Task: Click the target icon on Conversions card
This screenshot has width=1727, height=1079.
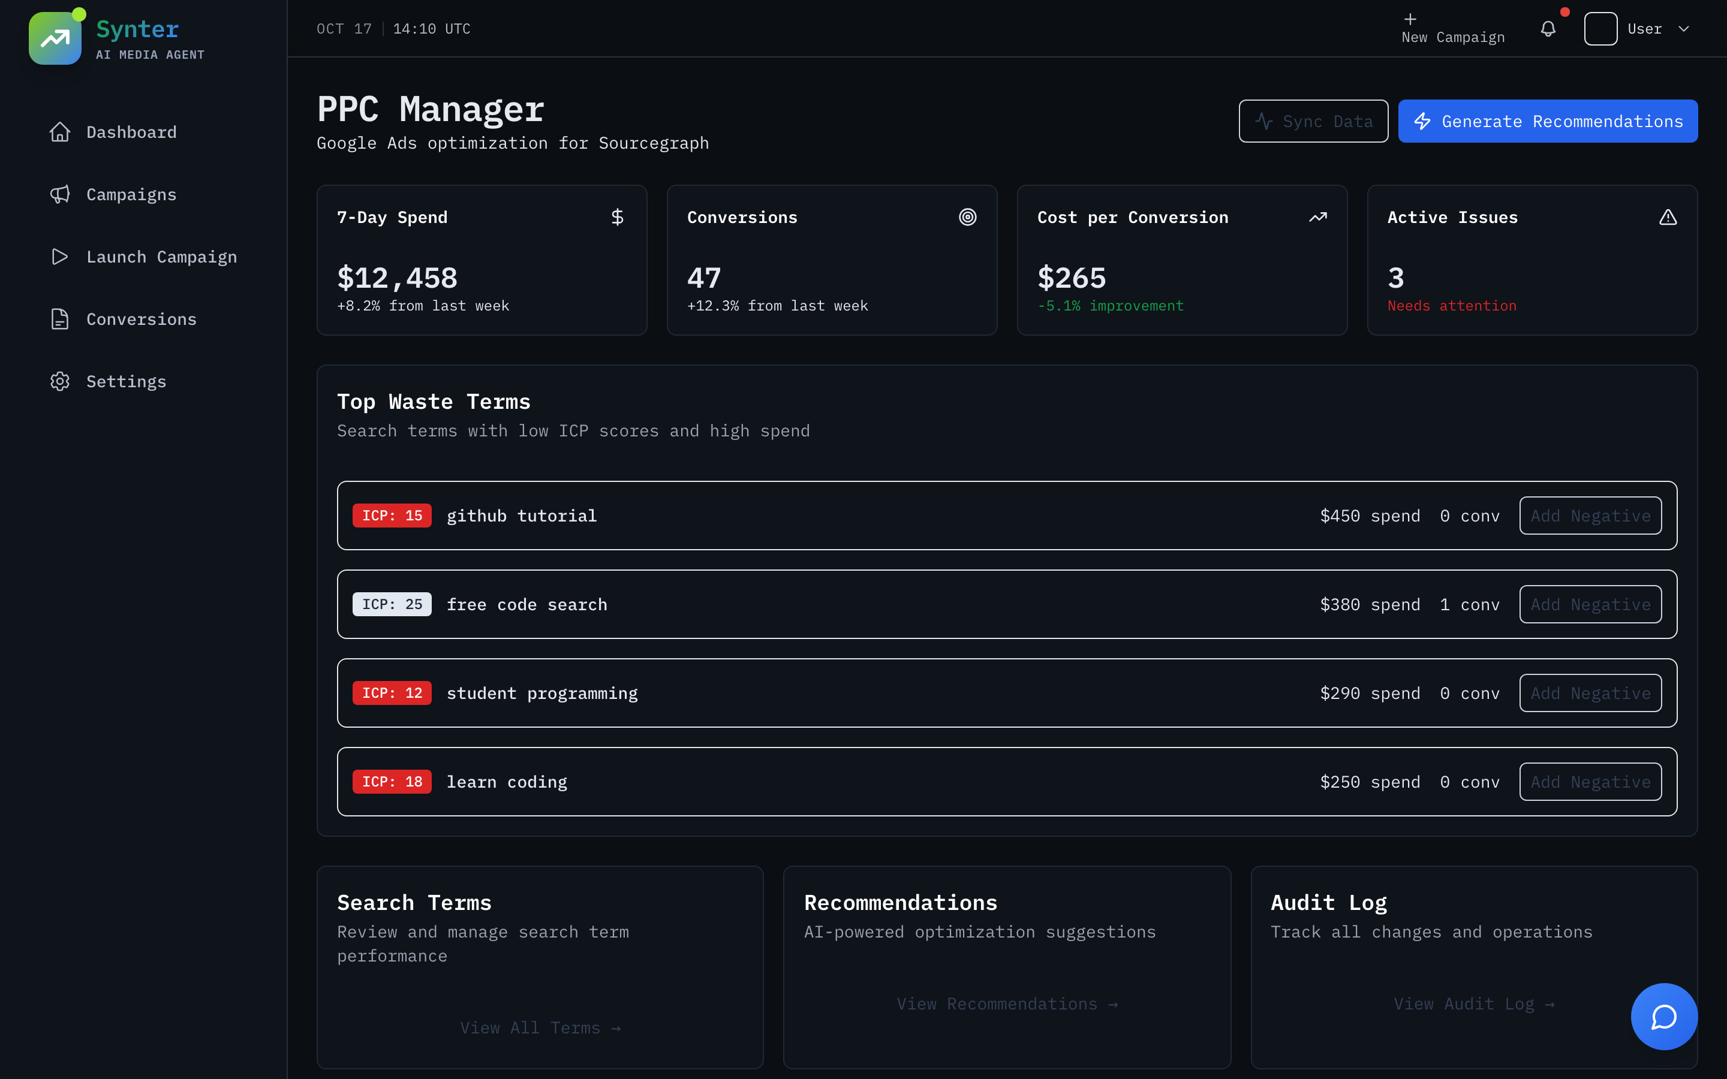Action: click(968, 217)
